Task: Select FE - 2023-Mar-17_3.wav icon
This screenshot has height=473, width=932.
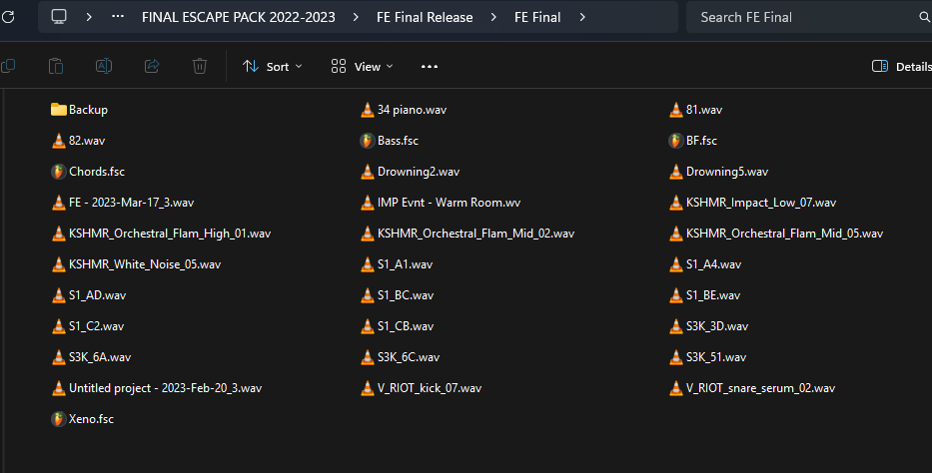Action: [x=58, y=202]
